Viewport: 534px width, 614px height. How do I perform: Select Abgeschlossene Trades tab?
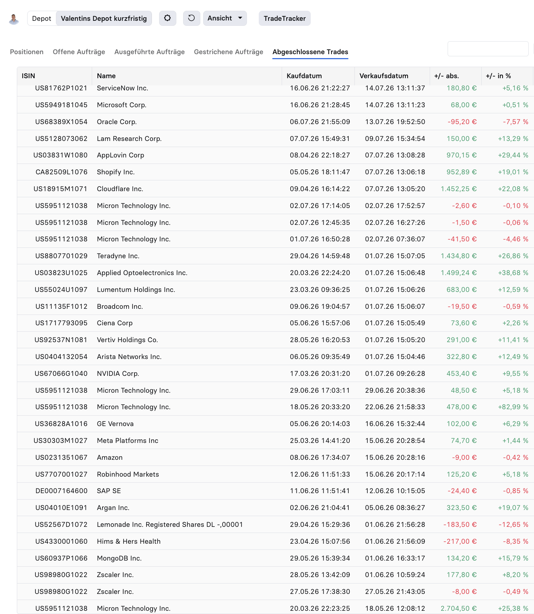click(x=310, y=52)
